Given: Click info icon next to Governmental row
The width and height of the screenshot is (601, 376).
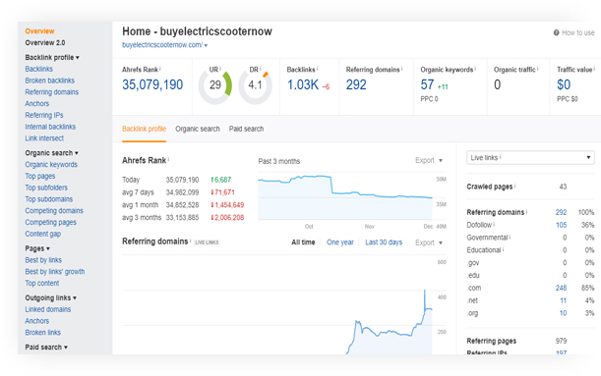Looking at the screenshot, I should pos(510,237).
